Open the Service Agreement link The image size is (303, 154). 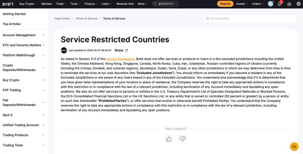coord(120,59)
